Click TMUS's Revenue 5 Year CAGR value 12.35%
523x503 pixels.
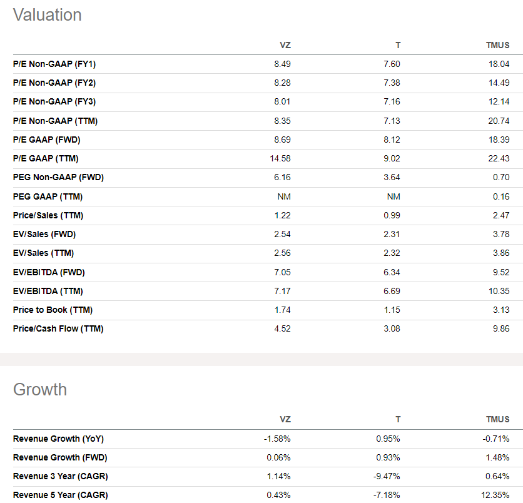pos(497,495)
